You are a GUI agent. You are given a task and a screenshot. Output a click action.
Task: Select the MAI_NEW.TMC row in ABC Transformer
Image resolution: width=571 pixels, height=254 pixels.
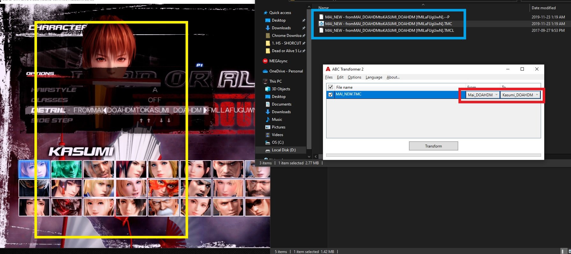coord(396,94)
